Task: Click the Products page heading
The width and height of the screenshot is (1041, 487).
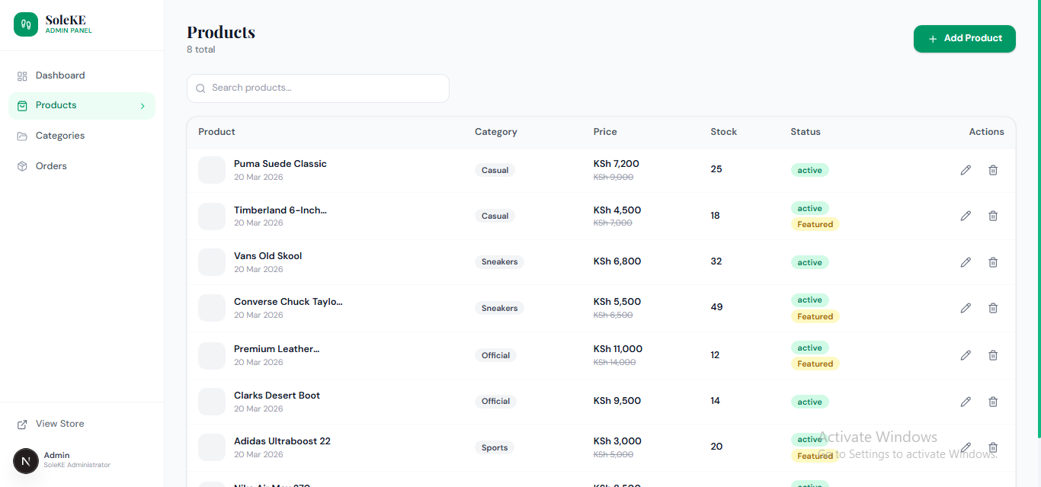Action: pos(221,32)
